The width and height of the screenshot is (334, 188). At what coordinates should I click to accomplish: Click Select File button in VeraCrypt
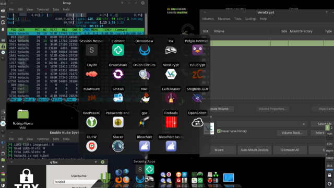point(323,124)
